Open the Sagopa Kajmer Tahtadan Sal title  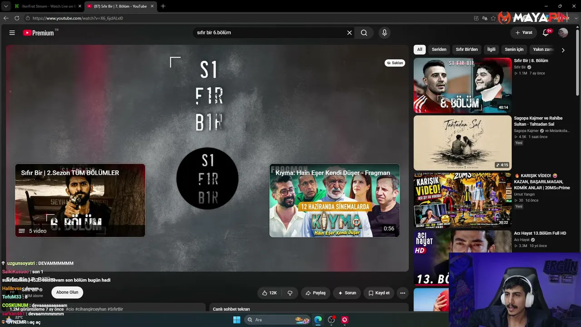tap(538, 121)
